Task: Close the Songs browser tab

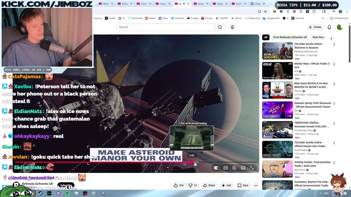Action: [x=170, y=4]
